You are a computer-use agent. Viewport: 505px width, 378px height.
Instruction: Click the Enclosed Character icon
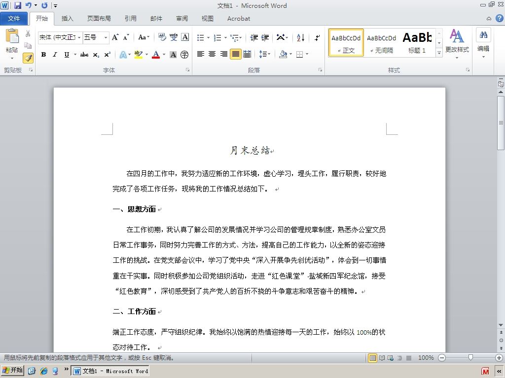[184, 55]
